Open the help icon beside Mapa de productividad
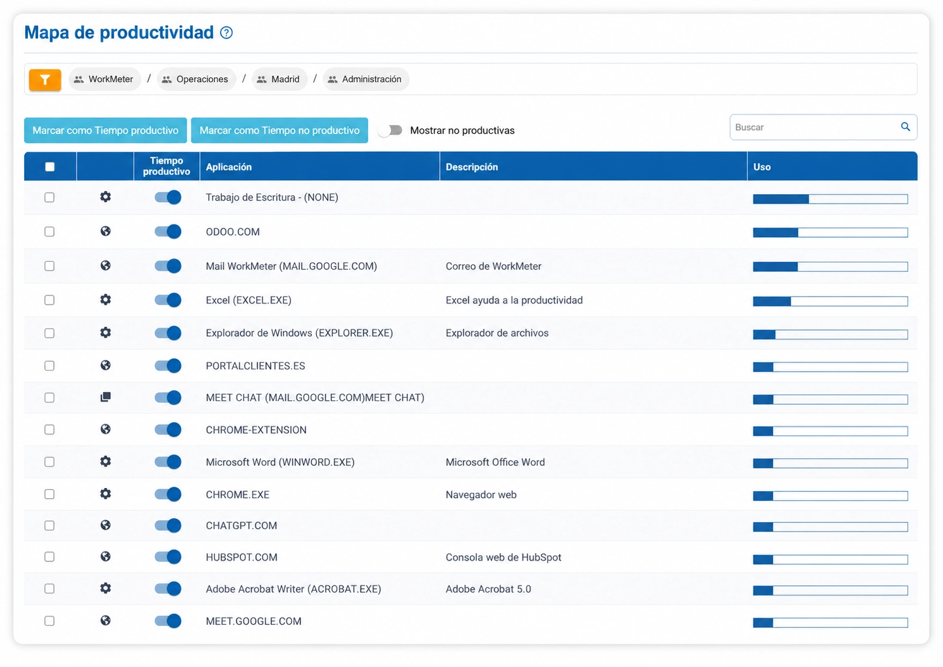The width and height of the screenshot is (943, 667). 226,33
